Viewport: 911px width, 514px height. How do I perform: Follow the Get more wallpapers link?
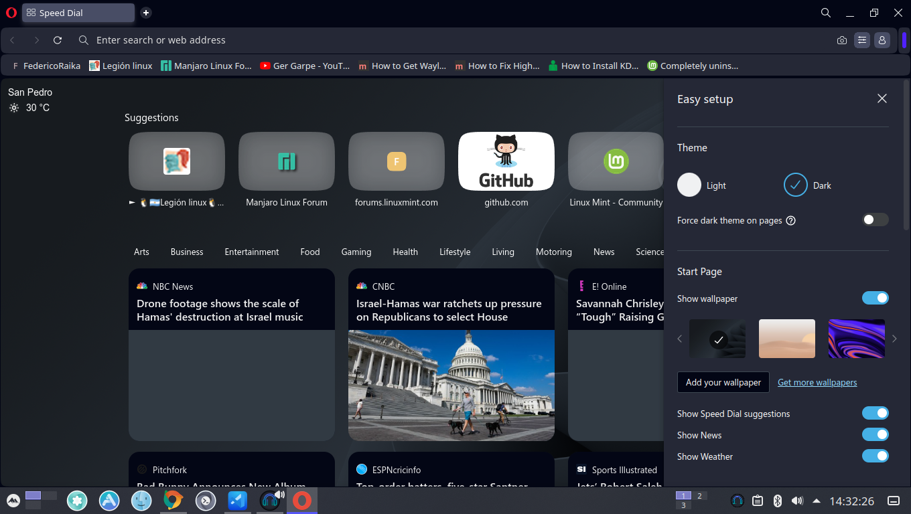click(x=817, y=382)
